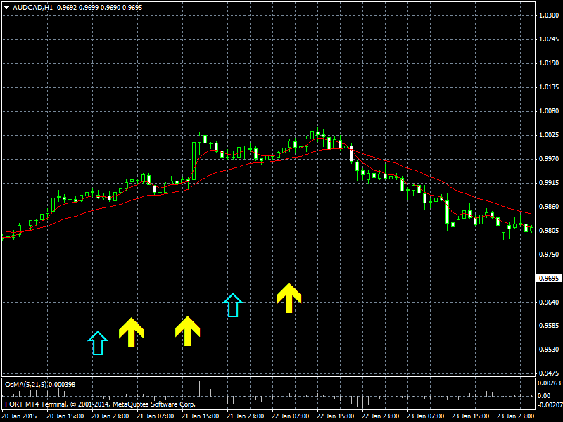Click the 22 Jan 23:00 time label
Image resolution: width=563 pixels, height=422 pixels.
click(x=381, y=416)
